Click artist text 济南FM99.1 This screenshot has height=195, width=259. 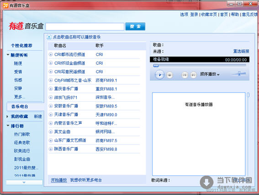coord(106,80)
